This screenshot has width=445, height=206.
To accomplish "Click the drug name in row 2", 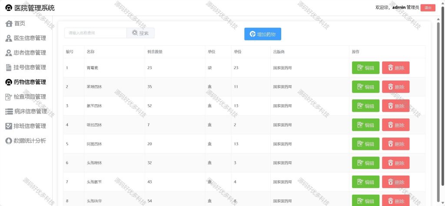I will click(94, 87).
